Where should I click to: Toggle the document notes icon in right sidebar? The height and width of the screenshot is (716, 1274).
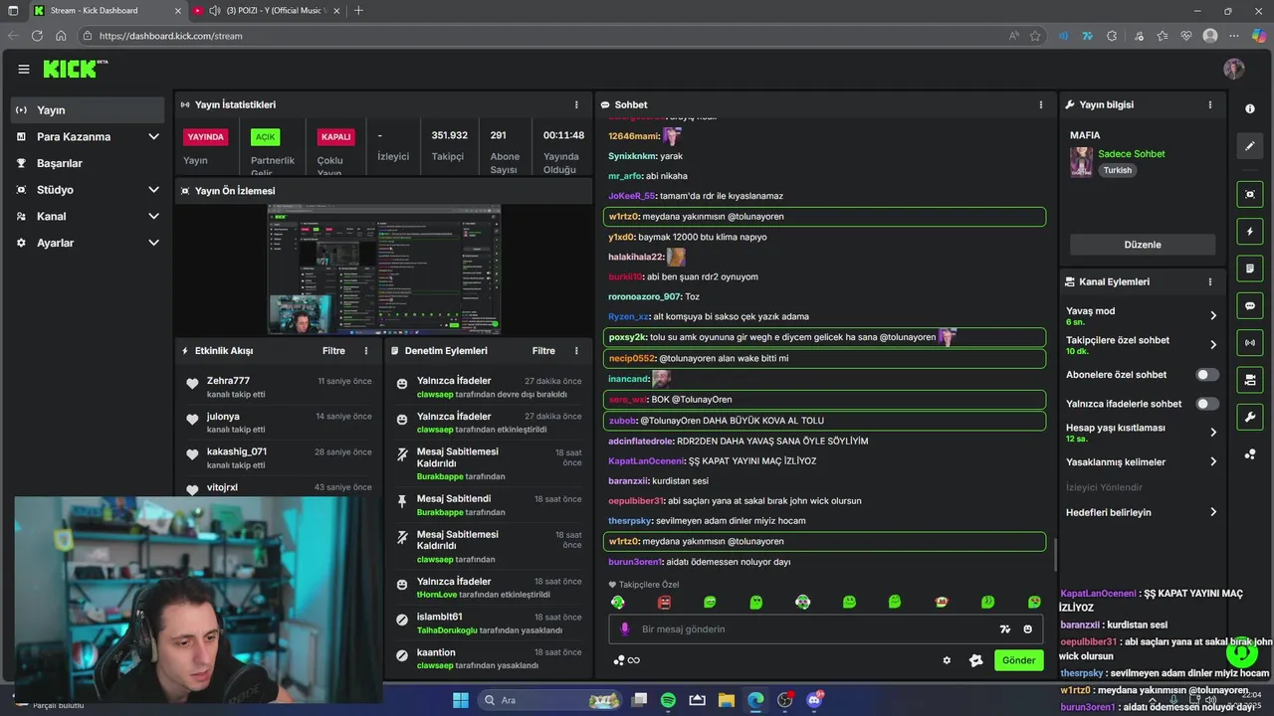(1250, 268)
